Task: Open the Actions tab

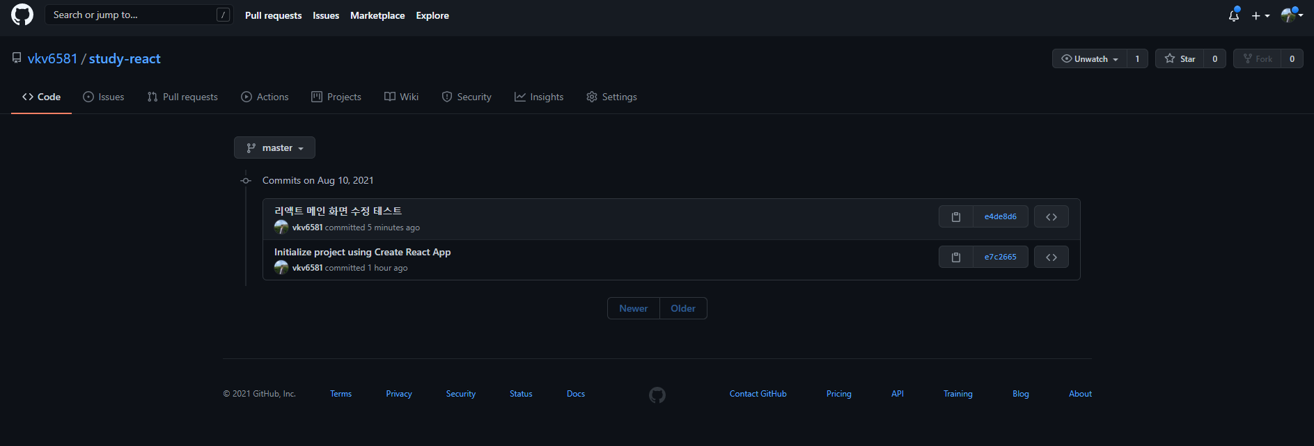Action: point(265,97)
